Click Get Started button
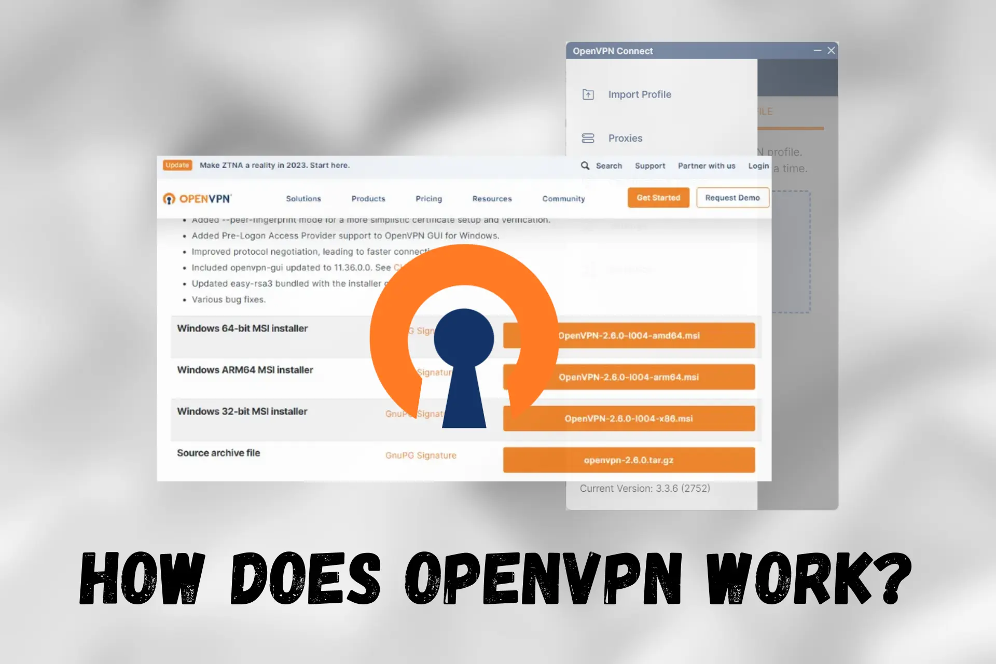 pos(657,198)
